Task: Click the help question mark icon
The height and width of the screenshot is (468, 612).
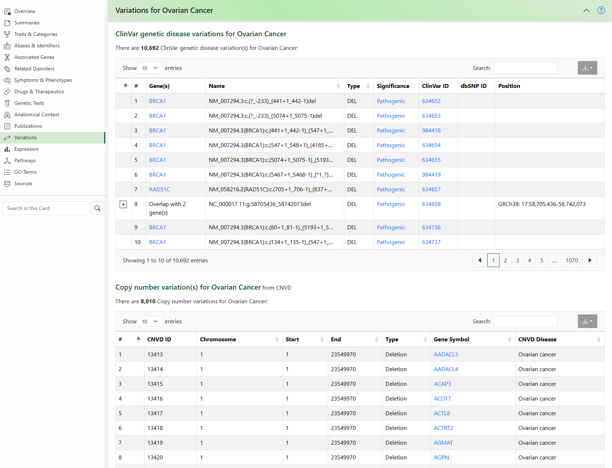Action: (601, 10)
